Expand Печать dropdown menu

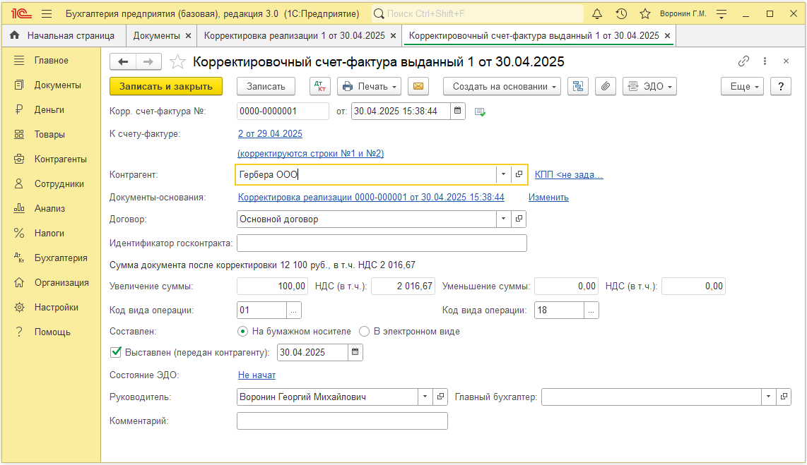tap(370, 86)
